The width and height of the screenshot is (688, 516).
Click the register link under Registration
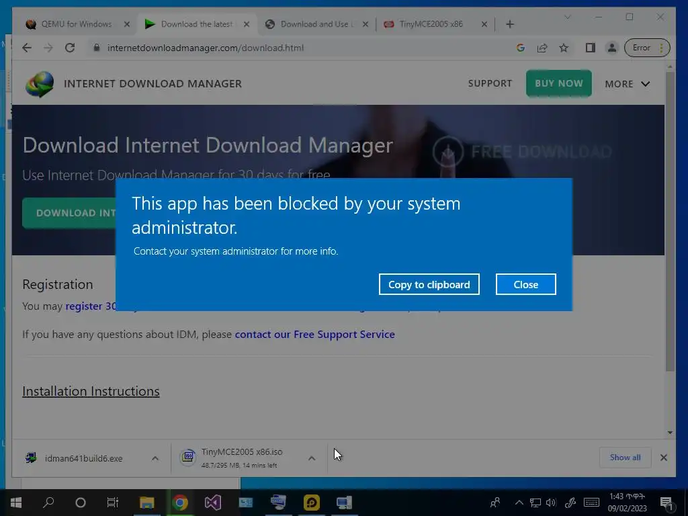point(91,306)
